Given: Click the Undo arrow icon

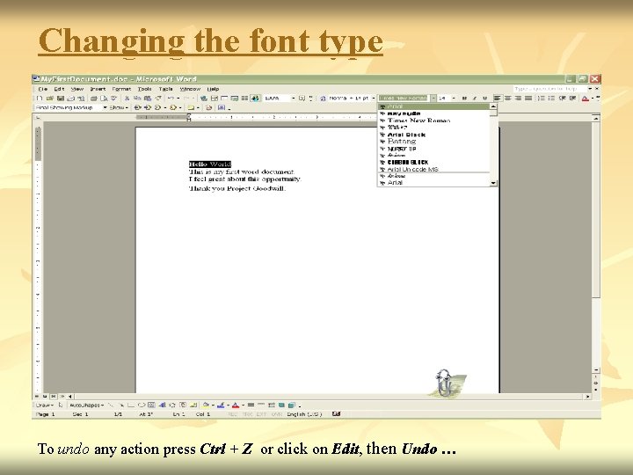Looking at the screenshot, I should [171, 99].
